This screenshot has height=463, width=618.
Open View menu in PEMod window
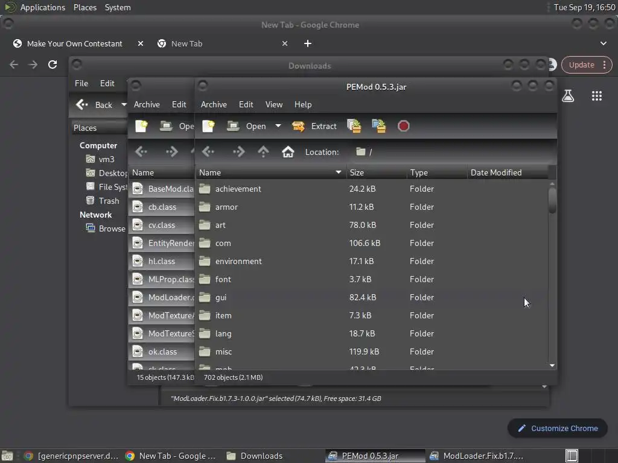pos(274,104)
